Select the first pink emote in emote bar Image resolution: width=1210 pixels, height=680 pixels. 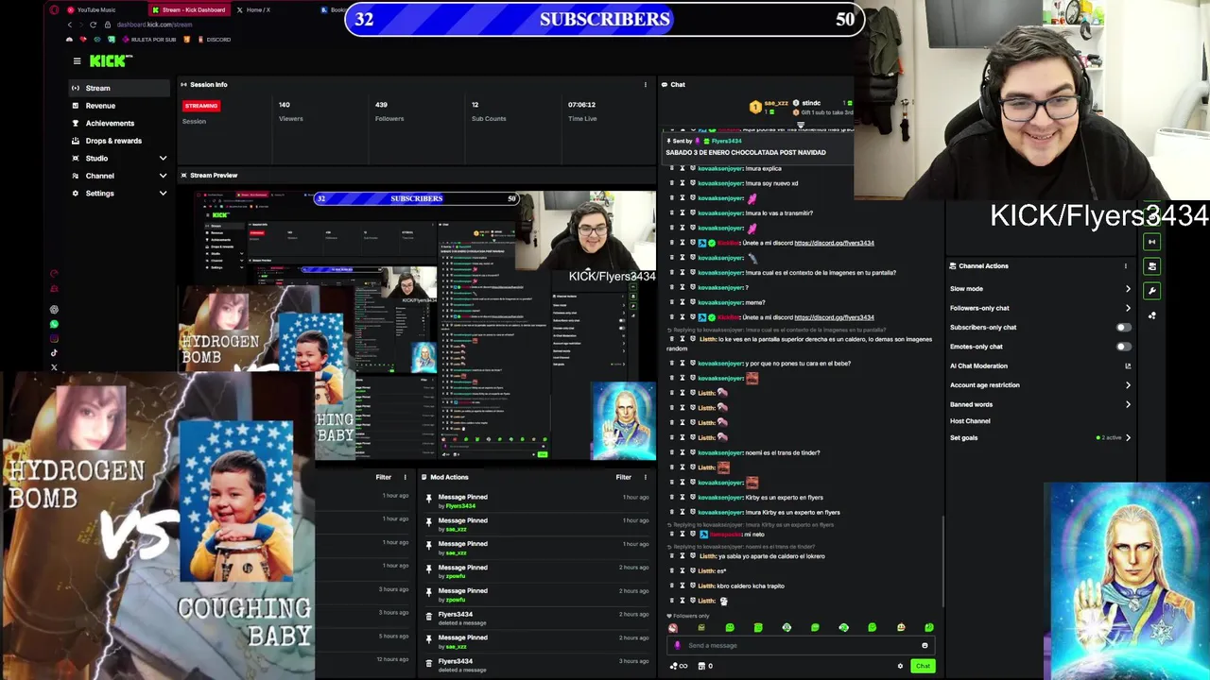673,627
